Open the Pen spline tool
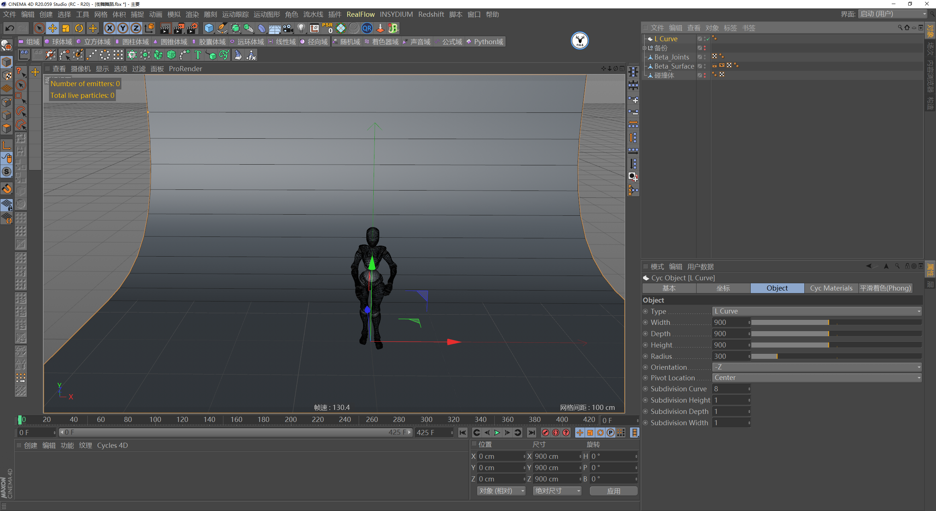This screenshot has height=511, width=936. (x=222, y=28)
